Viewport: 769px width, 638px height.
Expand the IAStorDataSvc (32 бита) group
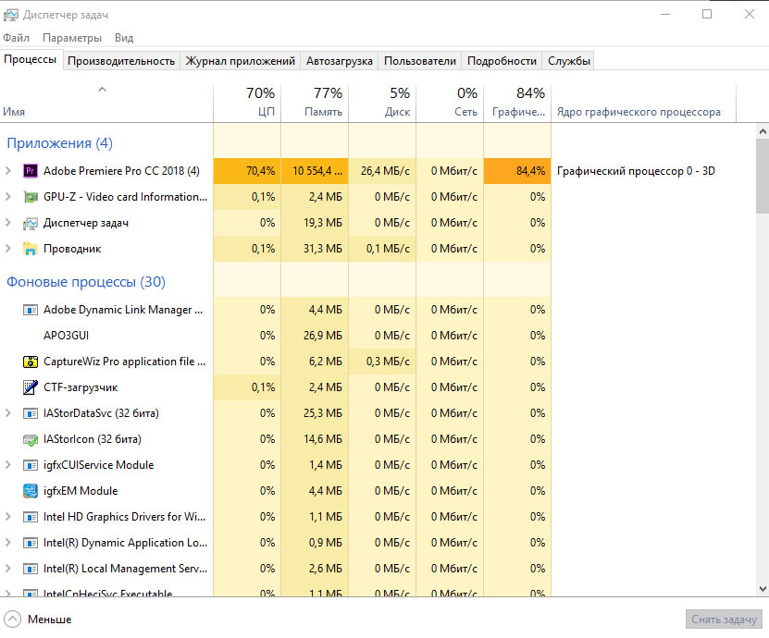(7, 413)
